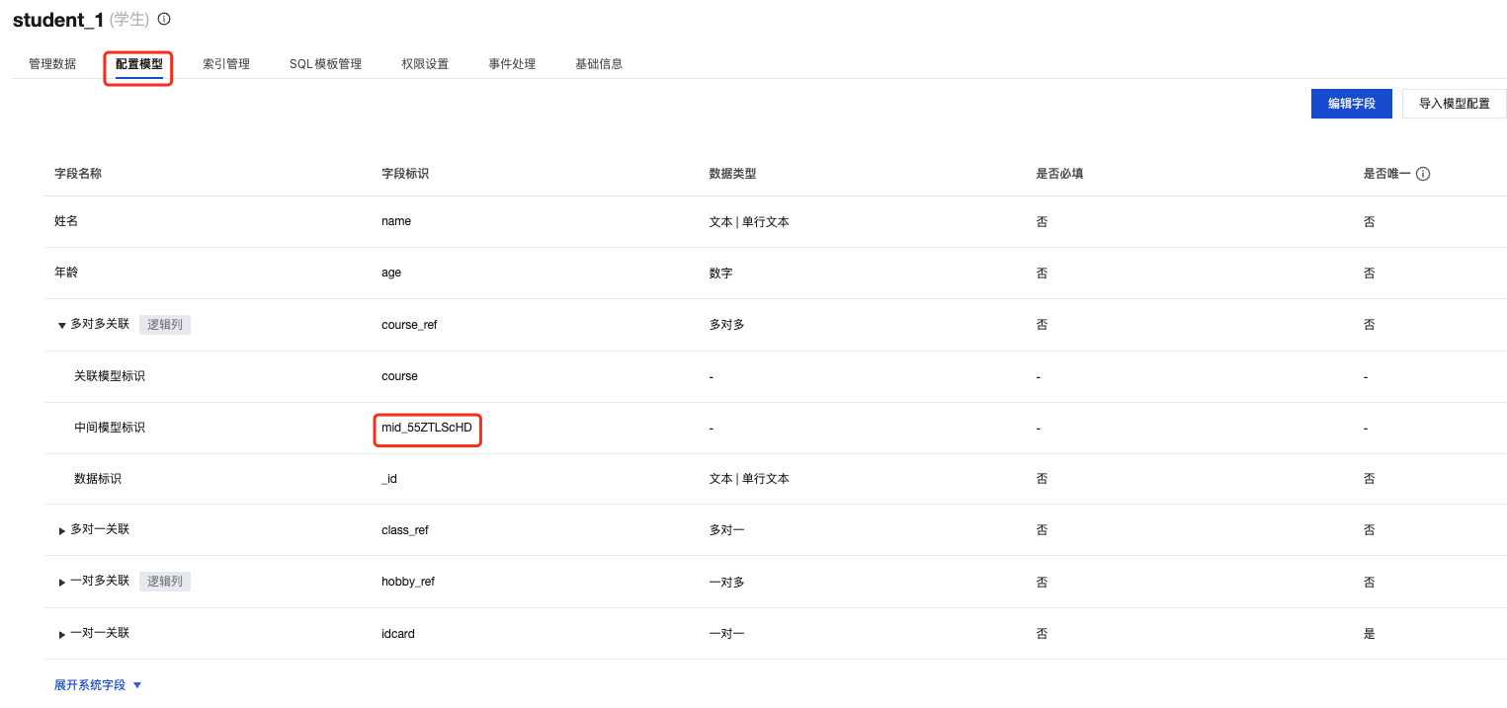
Task: Click the 导入模型配置 button
Action: (1454, 103)
